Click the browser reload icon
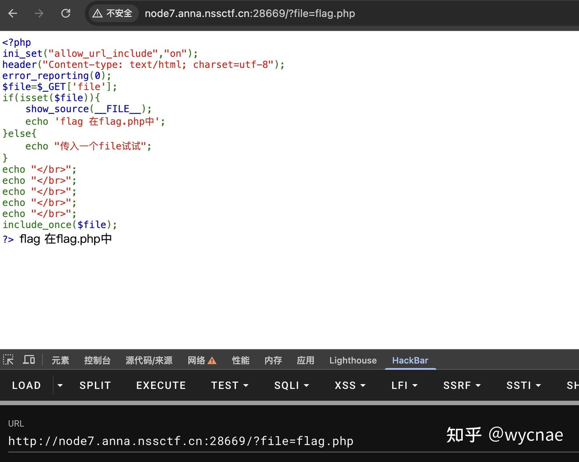The width and height of the screenshot is (579, 462). [x=66, y=13]
